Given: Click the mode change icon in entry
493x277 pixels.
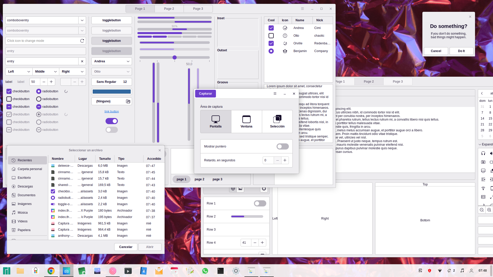Looking at the screenshot, I should click(82, 41).
